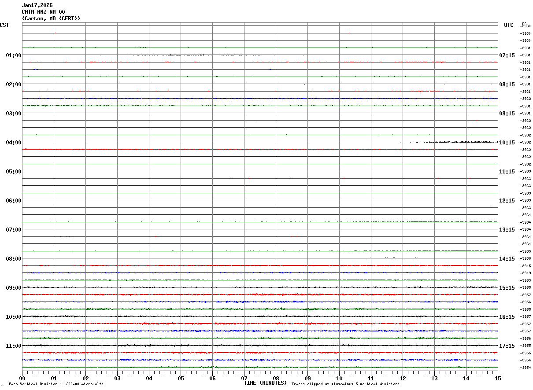Click minute mark "13" on the time axis

click(434, 378)
